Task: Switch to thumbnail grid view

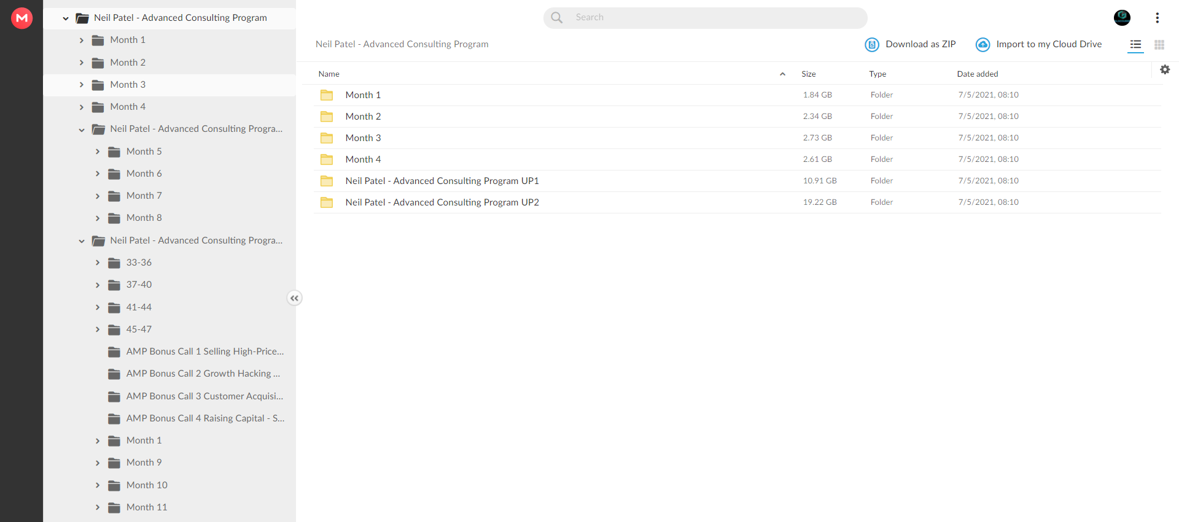Action: pos(1159,44)
